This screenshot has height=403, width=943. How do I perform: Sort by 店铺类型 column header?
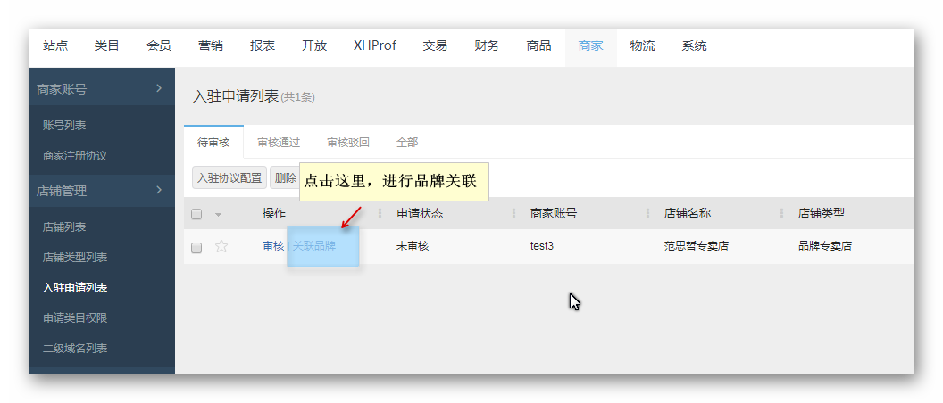pos(822,213)
